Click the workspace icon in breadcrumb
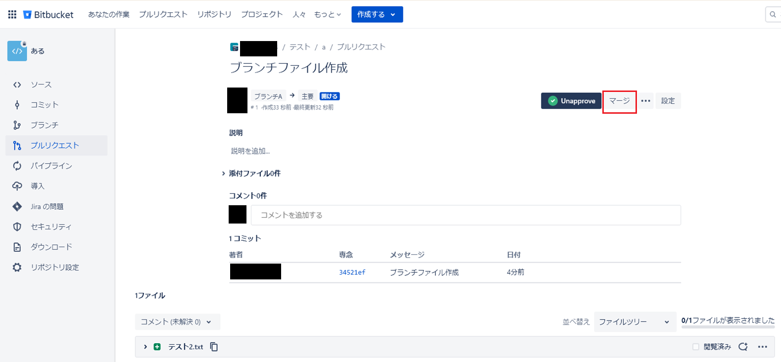This screenshot has height=362, width=781. point(235,47)
